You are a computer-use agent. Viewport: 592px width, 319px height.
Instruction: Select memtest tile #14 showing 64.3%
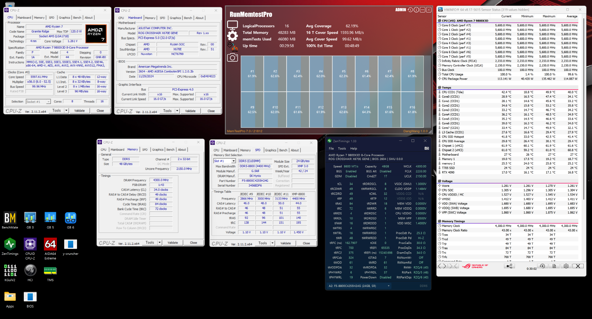pyautogui.click(x=367, y=109)
